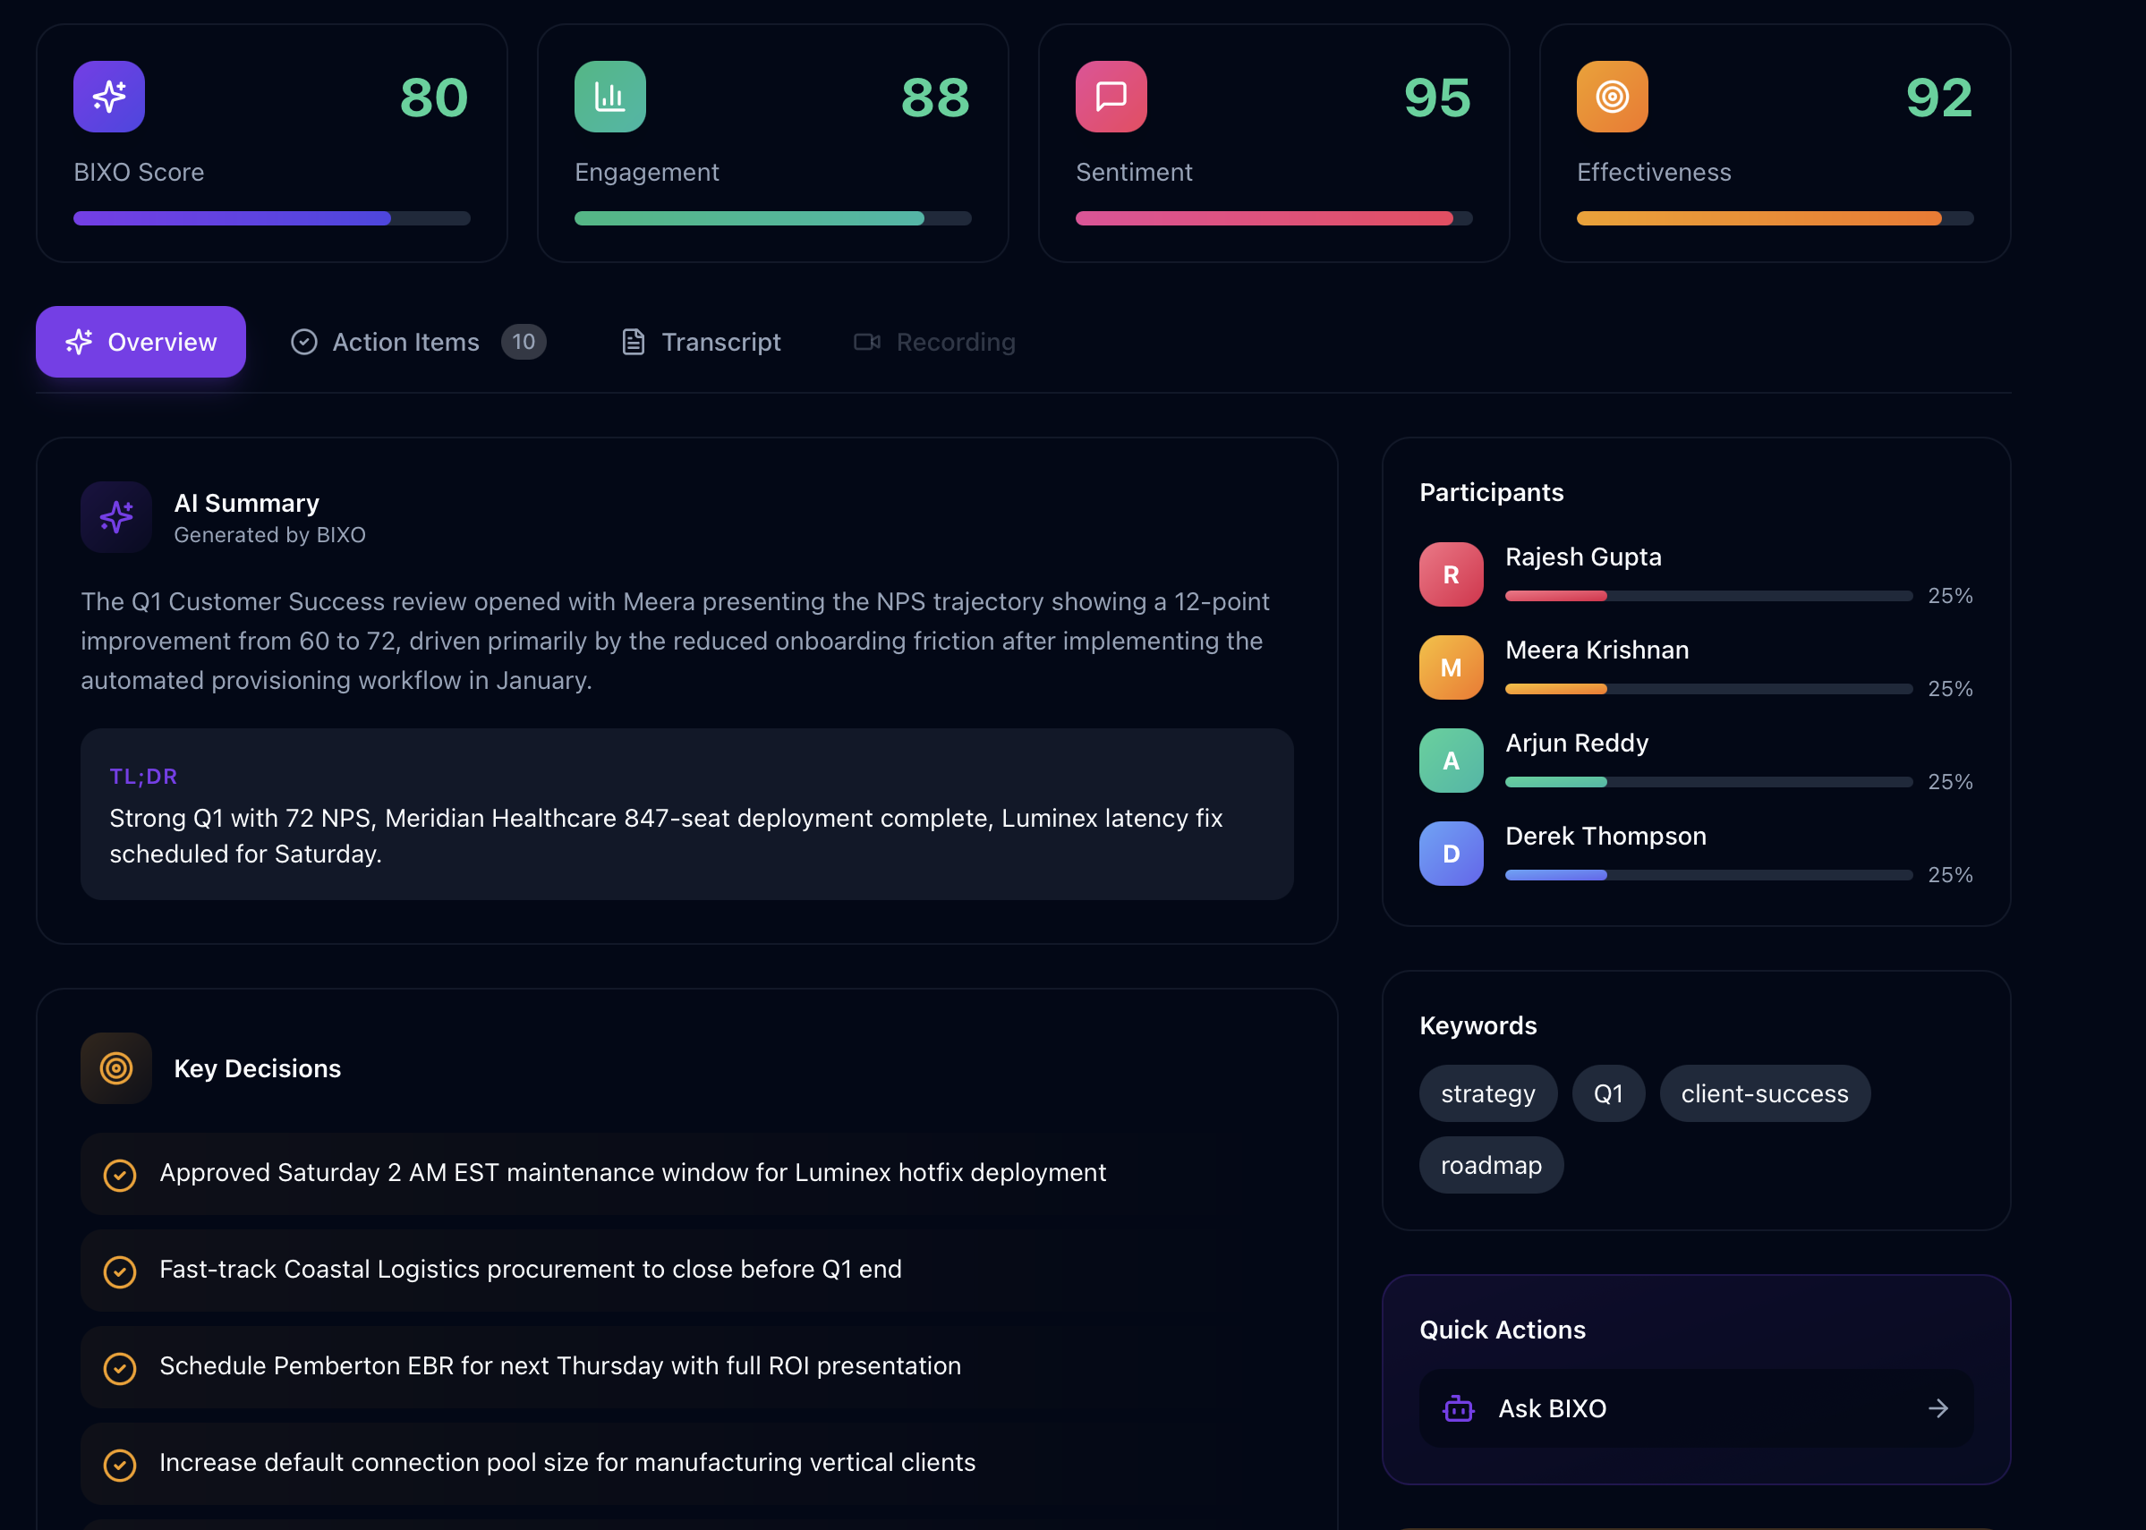Select the client-success keyword tag
The image size is (2146, 1530).
1764,1092
